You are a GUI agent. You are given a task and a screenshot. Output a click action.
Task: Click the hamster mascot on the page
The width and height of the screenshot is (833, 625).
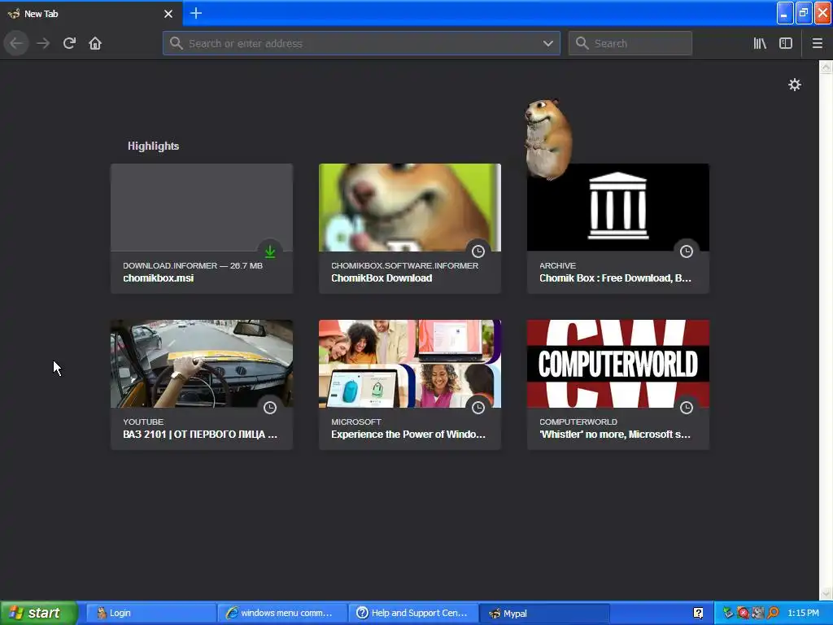pyautogui.click(x=547, y=138)
